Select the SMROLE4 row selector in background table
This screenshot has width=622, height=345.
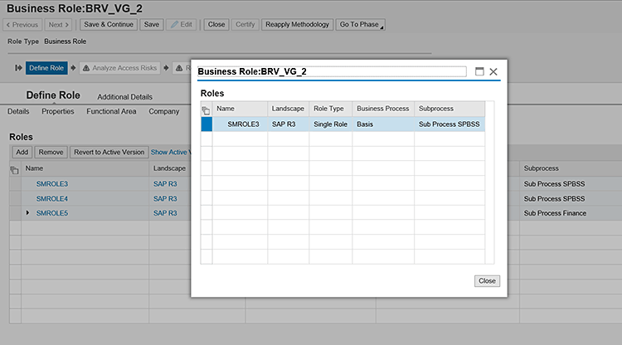coord(14,199)
